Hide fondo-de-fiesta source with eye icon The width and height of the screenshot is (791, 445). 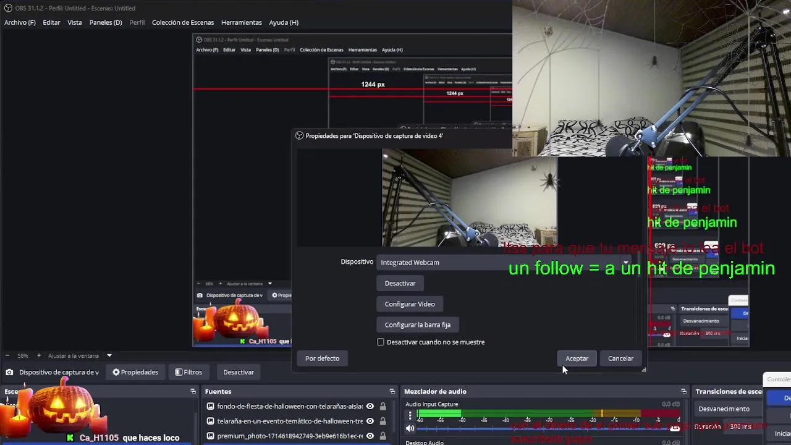(370, 406)
